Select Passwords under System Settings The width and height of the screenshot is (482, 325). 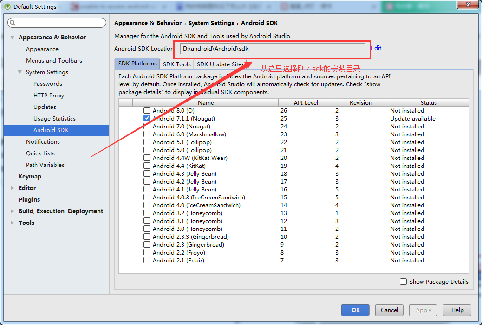click(48, 84)
